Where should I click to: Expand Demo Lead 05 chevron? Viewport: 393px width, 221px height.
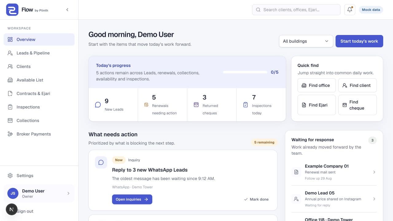point(374,199)
